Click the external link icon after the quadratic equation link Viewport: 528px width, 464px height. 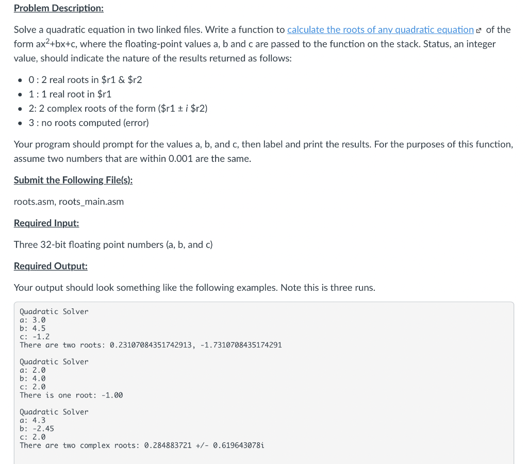tap(478, 30)
